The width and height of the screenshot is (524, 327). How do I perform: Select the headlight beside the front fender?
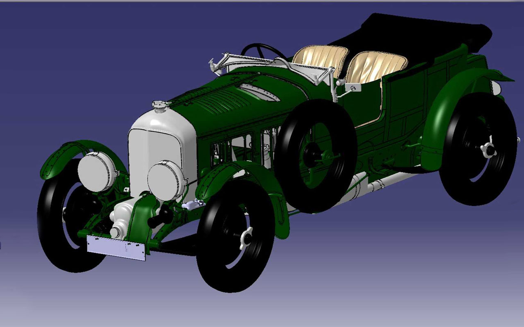97,172
